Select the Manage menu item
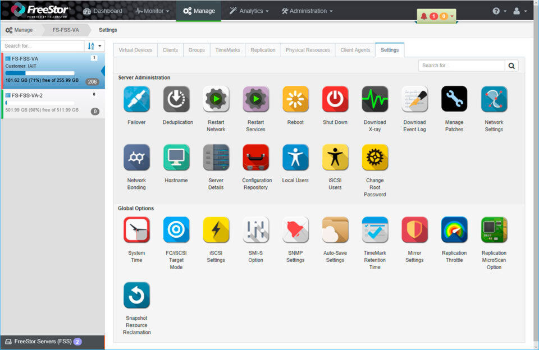 (x=199, y=11)
